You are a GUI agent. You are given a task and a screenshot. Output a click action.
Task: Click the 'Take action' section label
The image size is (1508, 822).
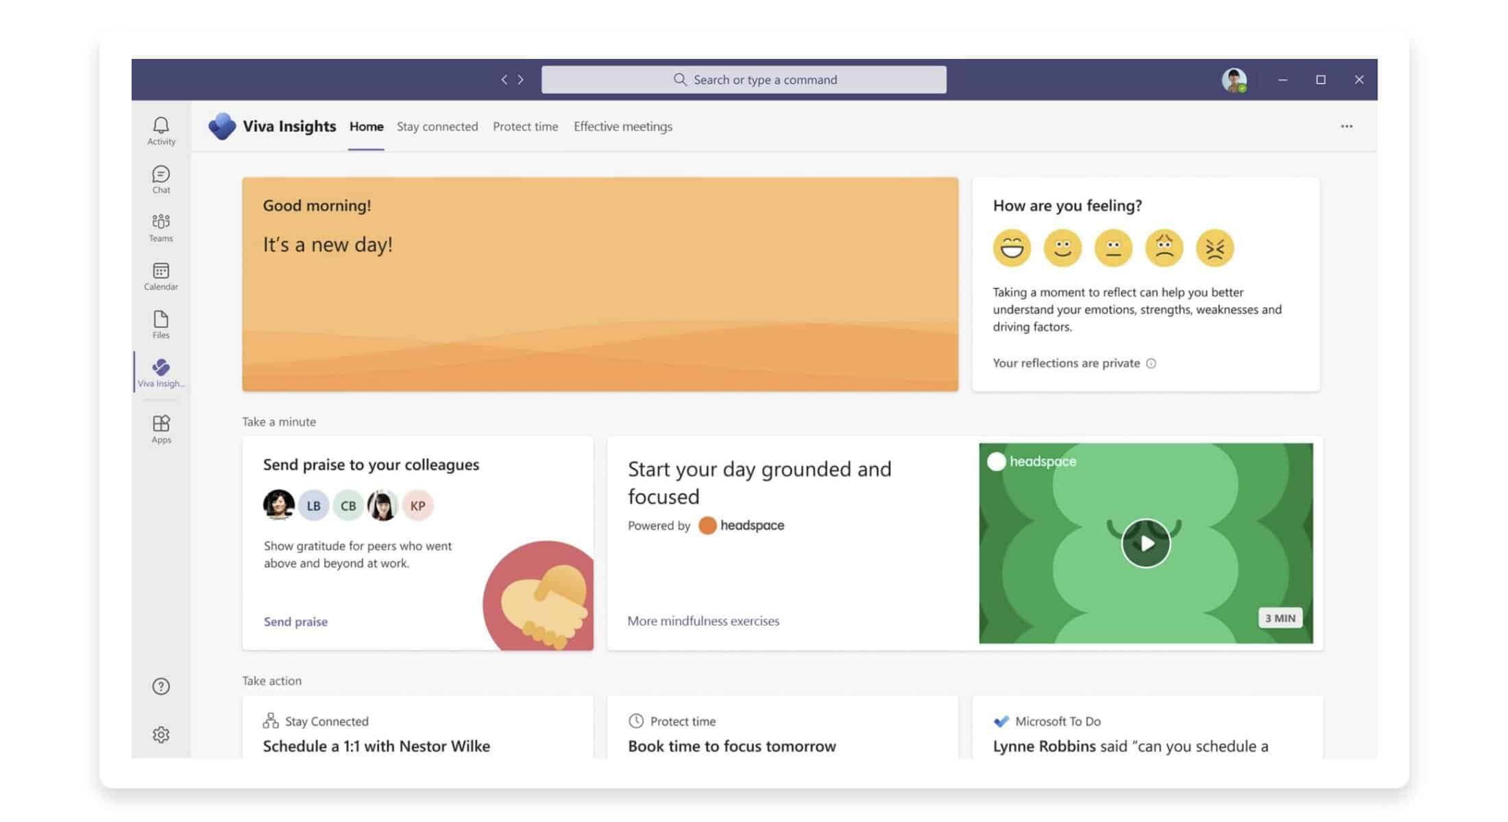[x=271, y=681]
